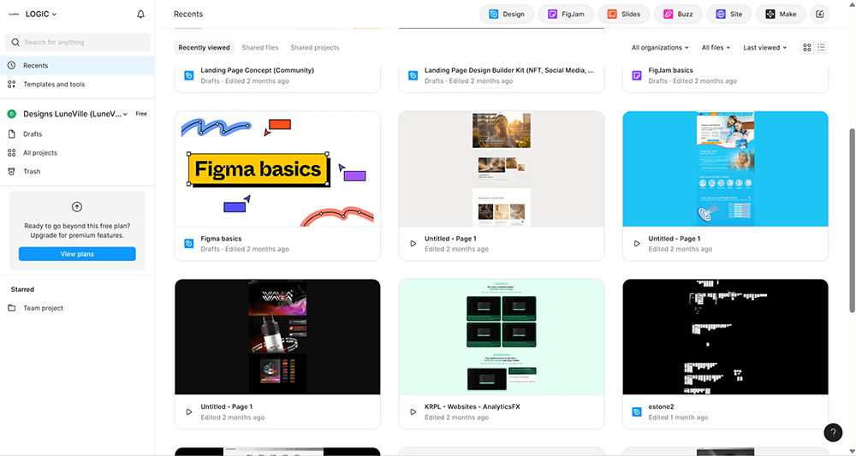Image resolution: width=856 pixels, height=456 pixels.
Task: Open the help question mark button
Action: 833,433
